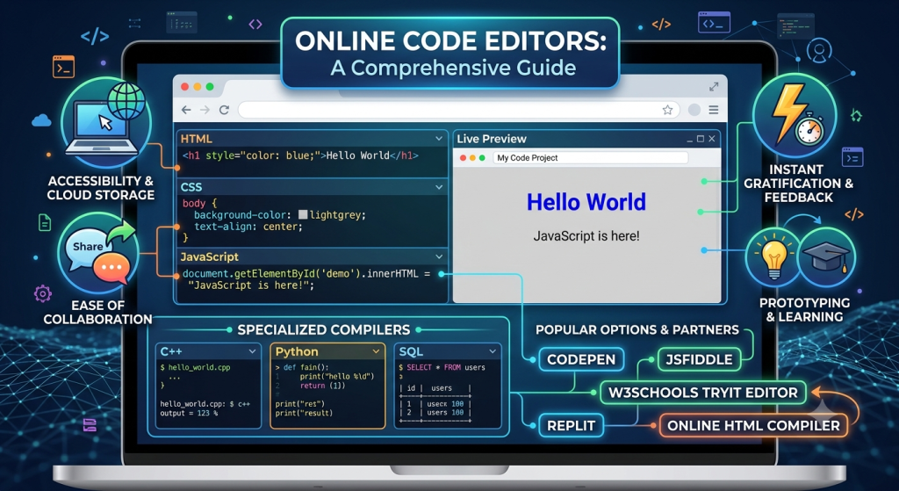The image size is (899, 491).
Task: Click the SPECIALIZED COMPILERS heading
Action: pos(324,329)
